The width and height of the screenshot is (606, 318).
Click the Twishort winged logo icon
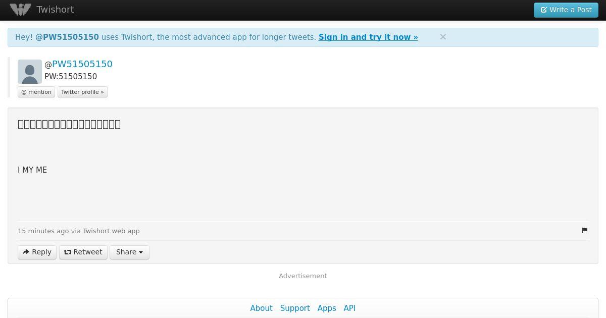21,10
